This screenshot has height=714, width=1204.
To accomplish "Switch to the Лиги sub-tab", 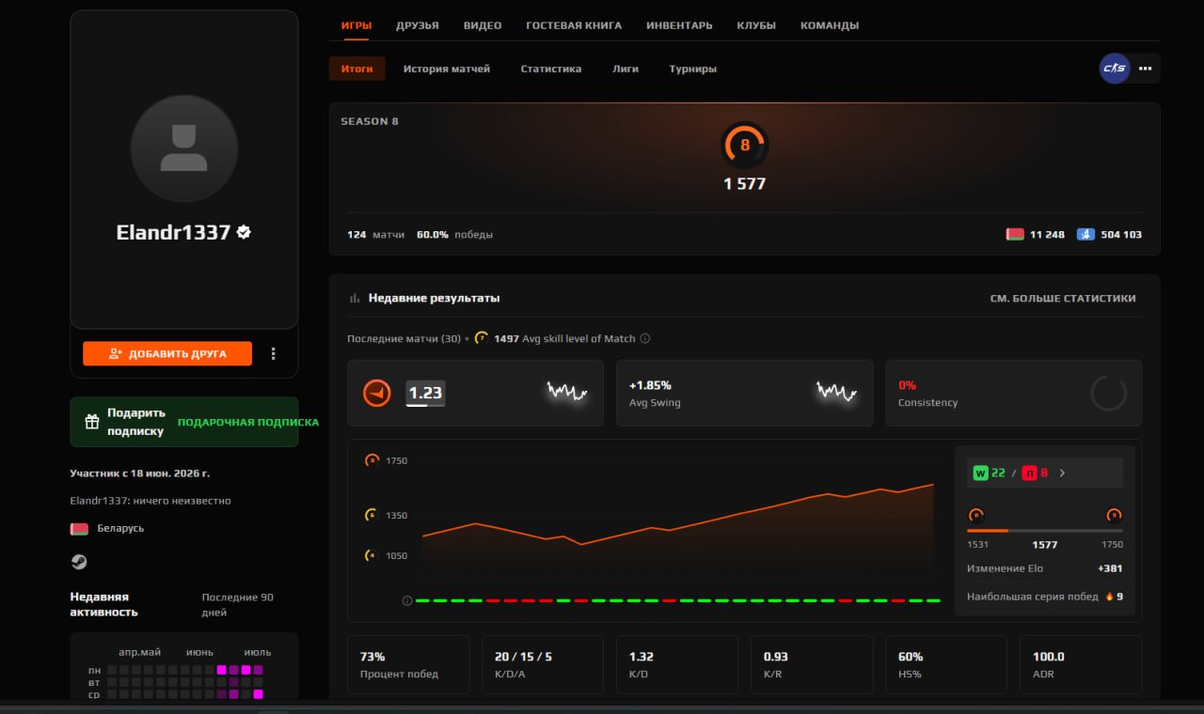I will point(626,69).
